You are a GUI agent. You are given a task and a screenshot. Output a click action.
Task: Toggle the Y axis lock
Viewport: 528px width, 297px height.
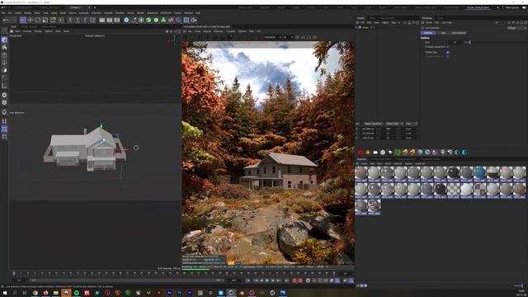coord(78,20)
